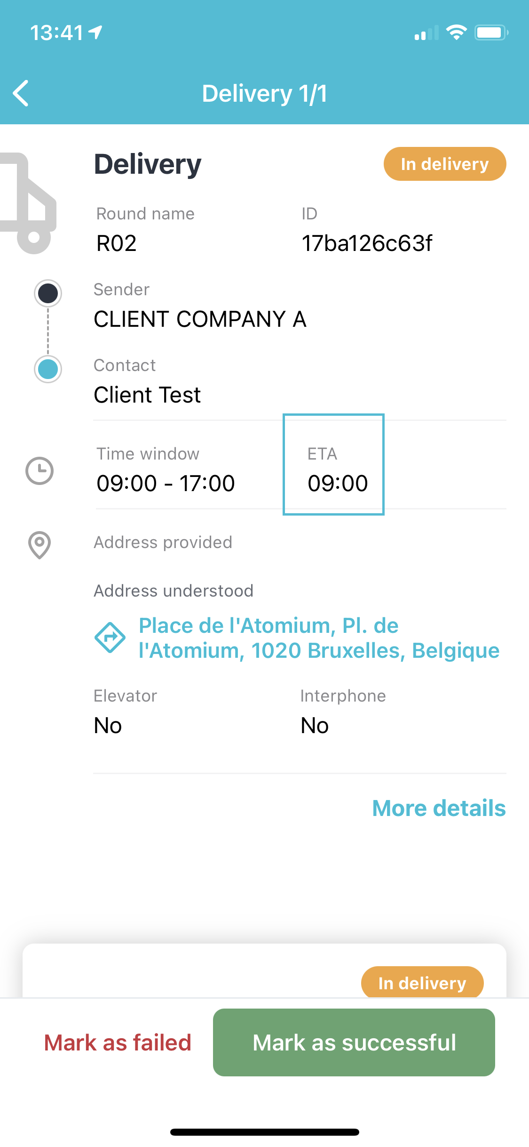The height and width of the screenshot is (1147, 529).
Task: Expand More details section
Action: pos(439,808)
